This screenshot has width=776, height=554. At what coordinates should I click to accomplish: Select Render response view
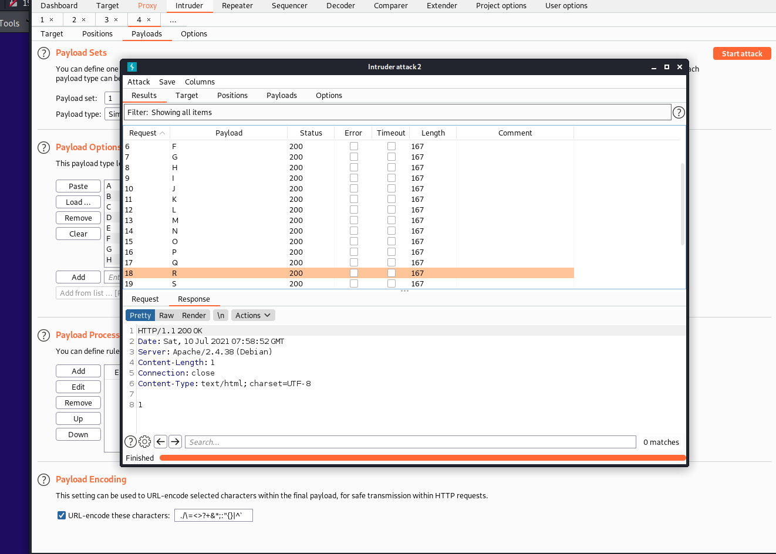(194, 315)
